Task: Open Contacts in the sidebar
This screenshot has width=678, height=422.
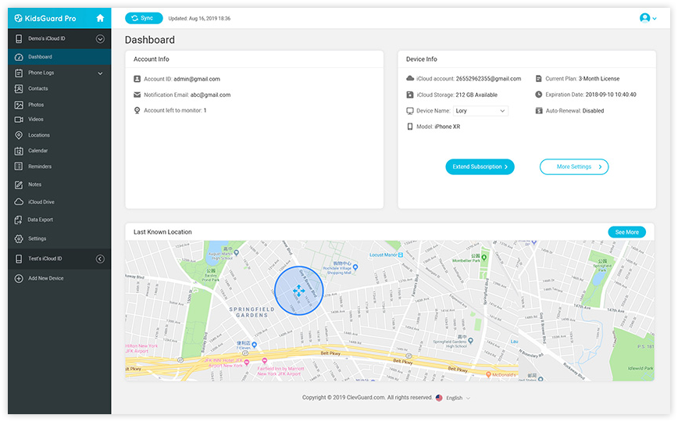Action: pyautogui.click(x=59, y=89)
